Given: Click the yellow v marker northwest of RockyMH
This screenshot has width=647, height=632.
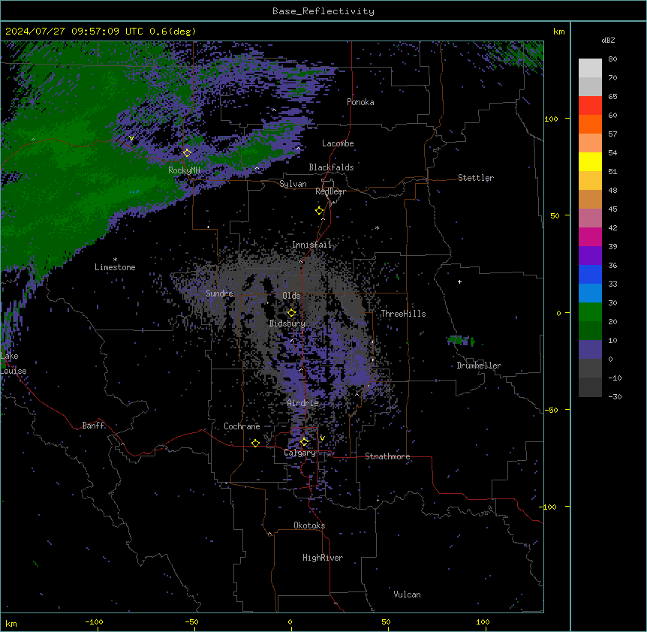Looking at the screenshot, I should tap(131, 138).
